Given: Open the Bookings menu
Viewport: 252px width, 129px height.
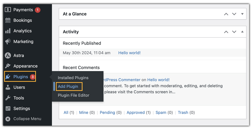Looking at the screenshot, I should 23,20.
